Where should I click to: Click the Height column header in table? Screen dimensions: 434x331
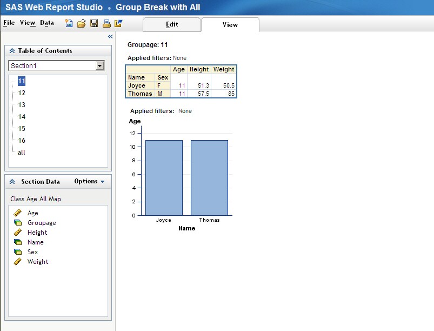pos(199,69)
